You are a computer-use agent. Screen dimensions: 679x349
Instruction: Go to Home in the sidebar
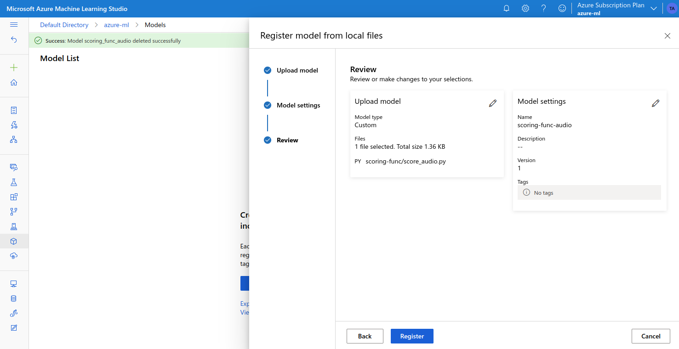tap(14, 83)
